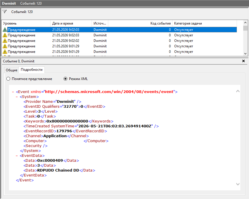Sort by the 'Код события' column header
249x199 pixels.
pos(140,23)
